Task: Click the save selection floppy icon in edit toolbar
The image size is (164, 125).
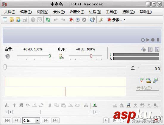Action: (x=86, y=105)
